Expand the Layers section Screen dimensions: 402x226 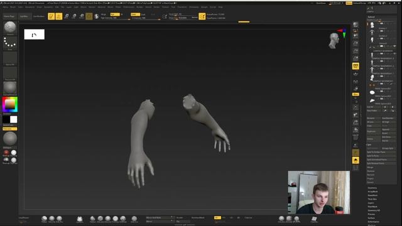(371, 203)
